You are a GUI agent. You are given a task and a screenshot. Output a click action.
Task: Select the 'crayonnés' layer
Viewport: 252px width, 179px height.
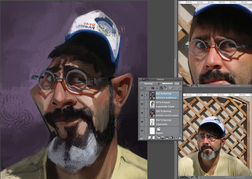(x=167, y=122)
